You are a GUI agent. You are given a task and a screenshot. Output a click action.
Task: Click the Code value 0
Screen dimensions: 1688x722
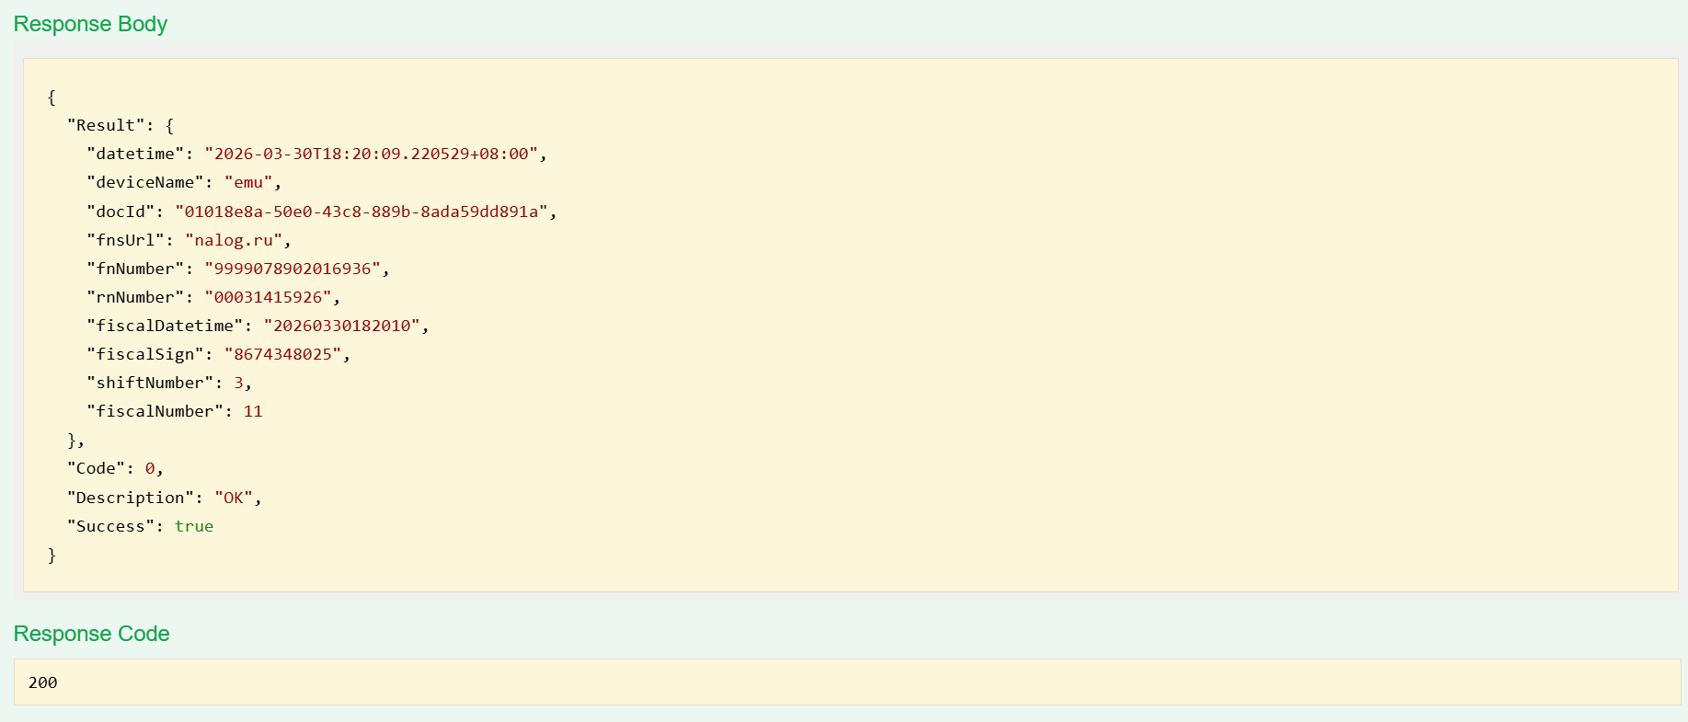click(x=150, y=468)
